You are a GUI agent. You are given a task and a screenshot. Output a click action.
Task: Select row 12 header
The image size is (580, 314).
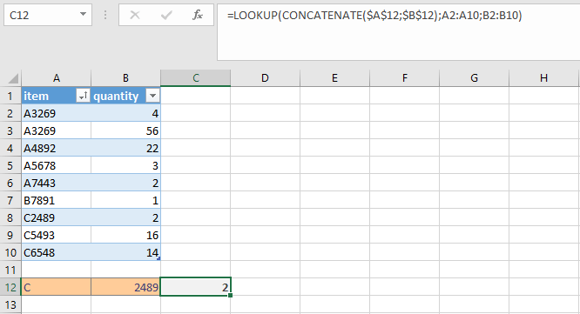click(x=10, y=287)
